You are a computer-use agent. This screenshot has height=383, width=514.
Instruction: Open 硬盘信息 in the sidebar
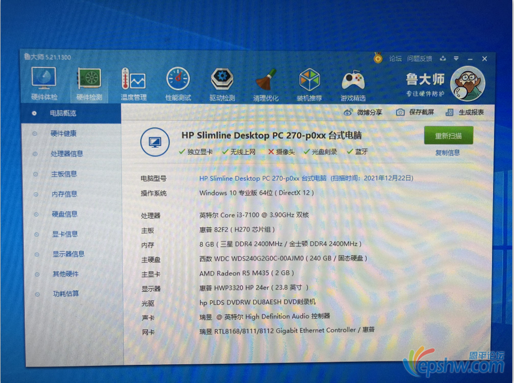65,214
